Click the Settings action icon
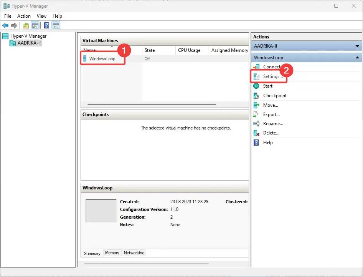Screen dimensions: 363x277 click(256, 76)
